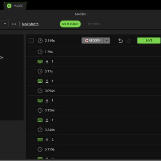
Task: Start recording with the RECORD button
Action: 93,41
